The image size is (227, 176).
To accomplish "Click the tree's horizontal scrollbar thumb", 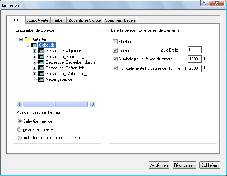I will (x=55, y=104).
